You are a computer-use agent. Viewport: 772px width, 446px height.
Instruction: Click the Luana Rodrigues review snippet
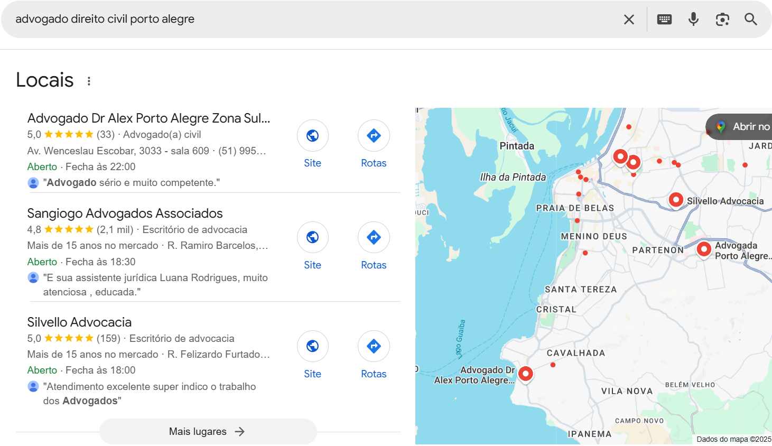click(155, 285)
